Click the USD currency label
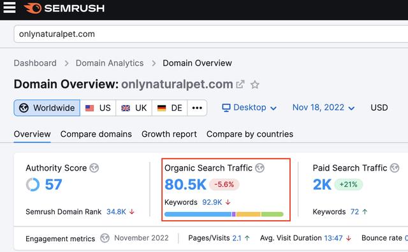This screenshot has height=252, width=408. 379,108
